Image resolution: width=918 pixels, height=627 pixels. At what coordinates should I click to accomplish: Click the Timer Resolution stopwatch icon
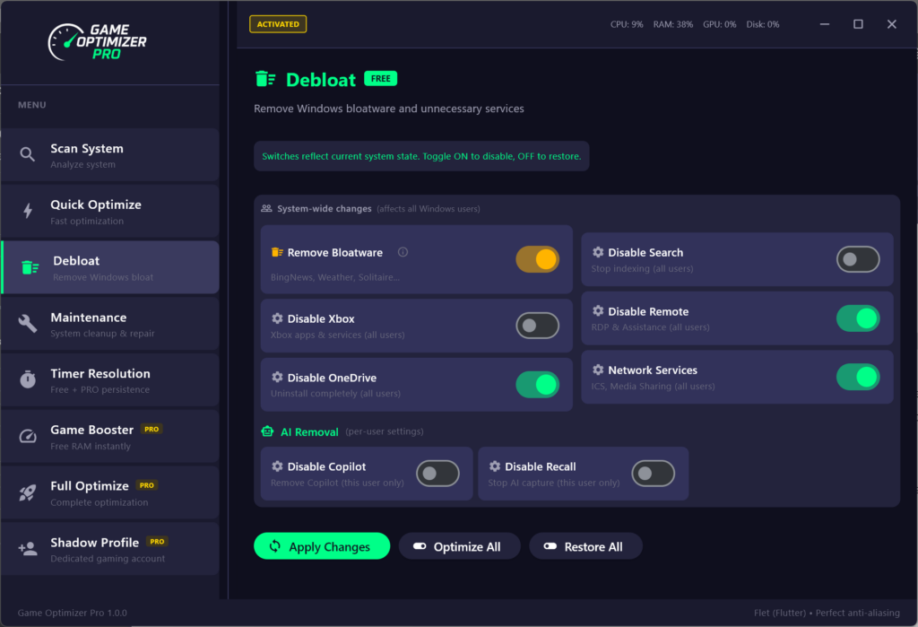[x=28, y=380]
